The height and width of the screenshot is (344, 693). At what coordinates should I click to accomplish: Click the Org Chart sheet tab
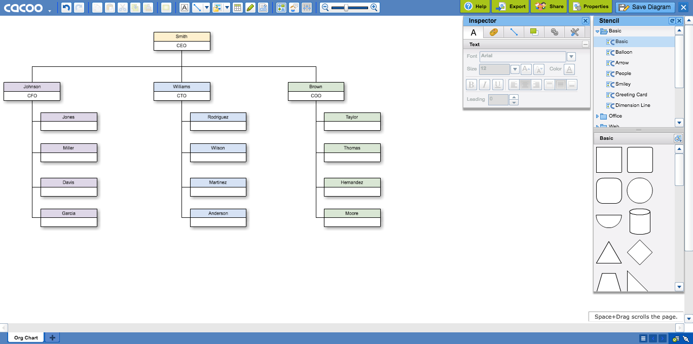[x=26, y=337]
